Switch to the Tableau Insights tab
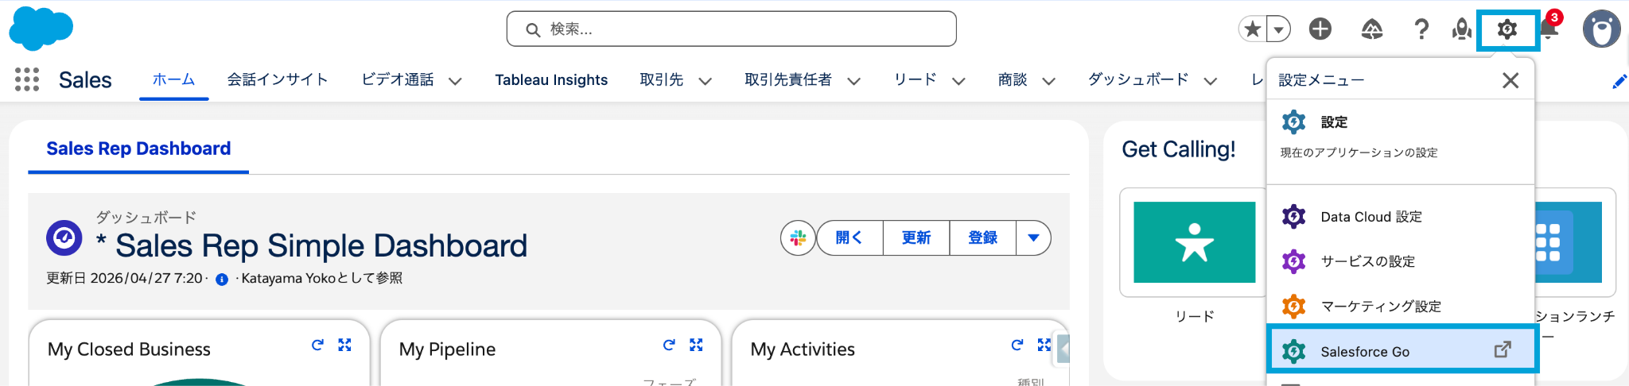This screenshot has width=1629, height=386. (x=551, y=79)
